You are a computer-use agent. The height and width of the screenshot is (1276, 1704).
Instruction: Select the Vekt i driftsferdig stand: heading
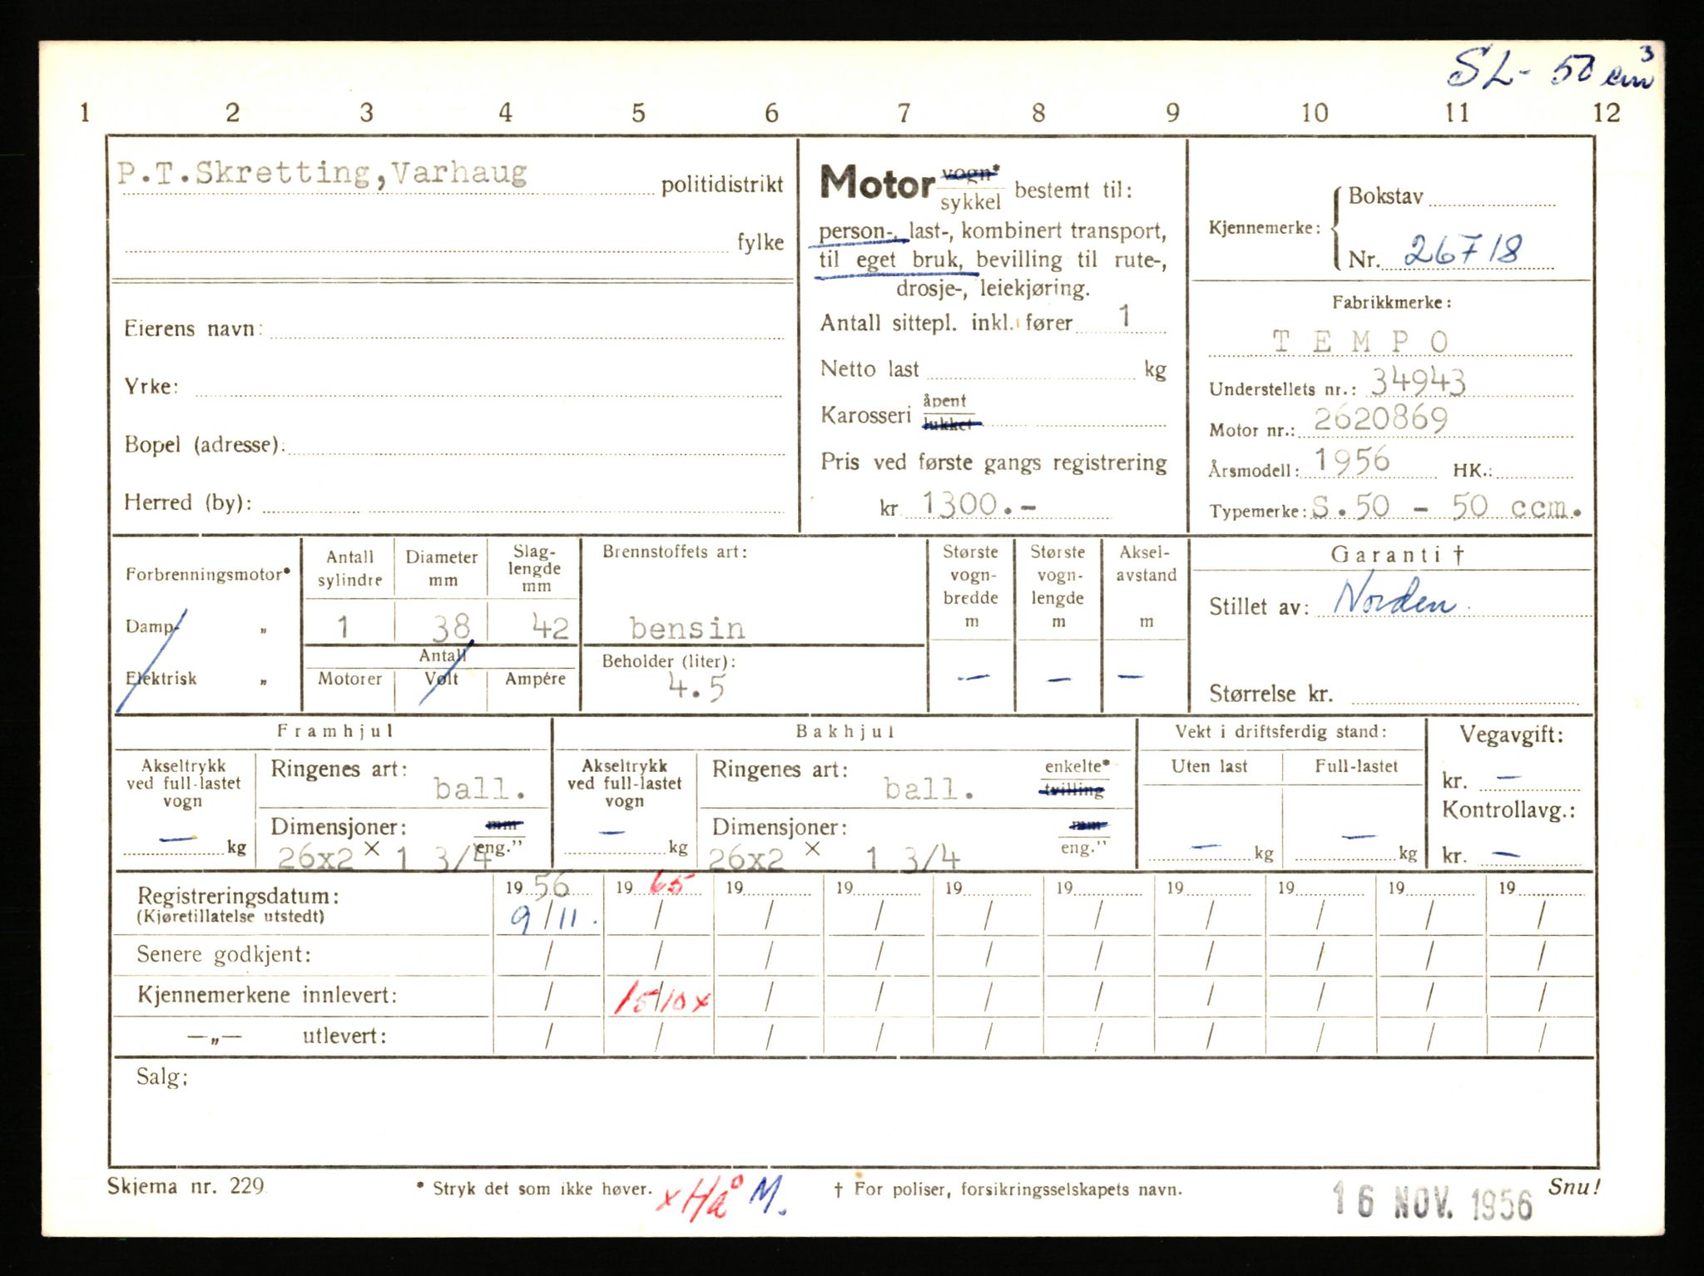point(1280,732)
